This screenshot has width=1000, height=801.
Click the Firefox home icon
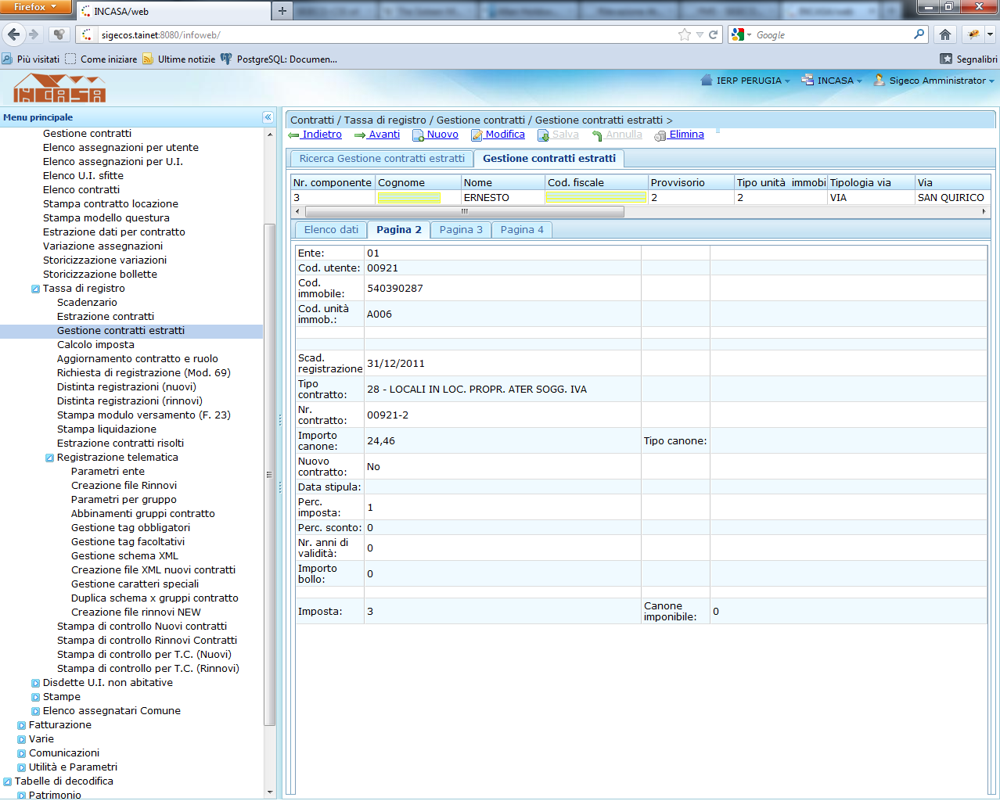[x=945, y=34]
